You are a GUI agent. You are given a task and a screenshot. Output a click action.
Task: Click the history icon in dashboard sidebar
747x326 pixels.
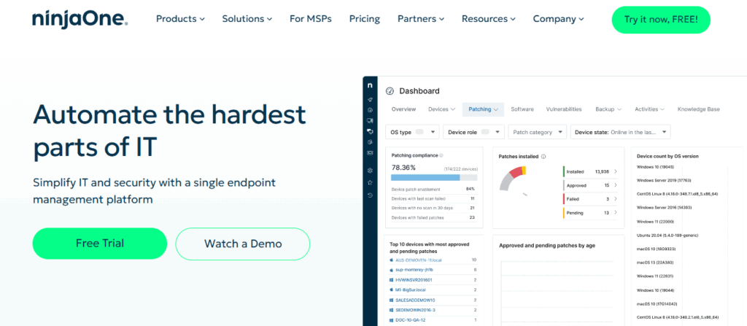point(370,195)
